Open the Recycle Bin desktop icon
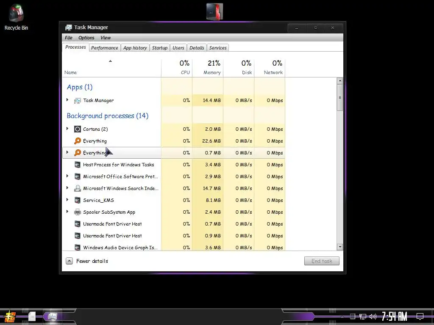This screenshot has width=434, height=325. coord(16,17)
